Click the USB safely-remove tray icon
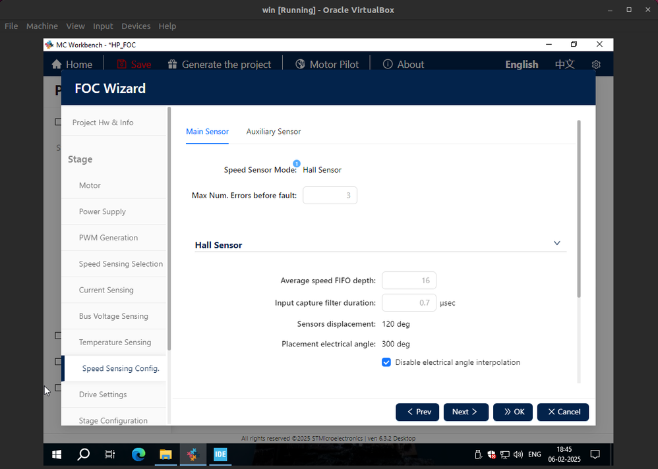The height and width of the screenshot is (469, 658). tap(478, 455)
